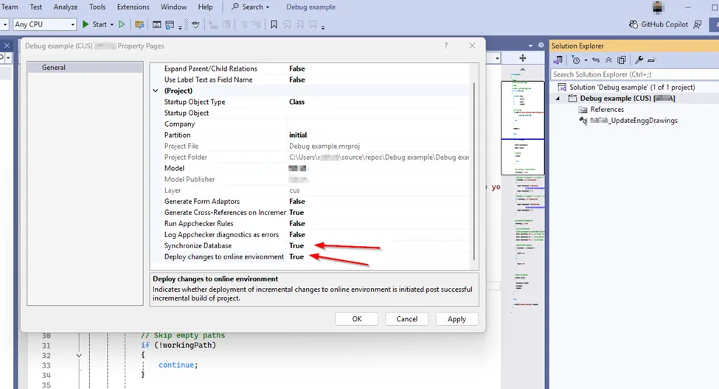Click the Search Solution Explorer field
Viewport: 719px width, 389px height.
coord(634,74)
